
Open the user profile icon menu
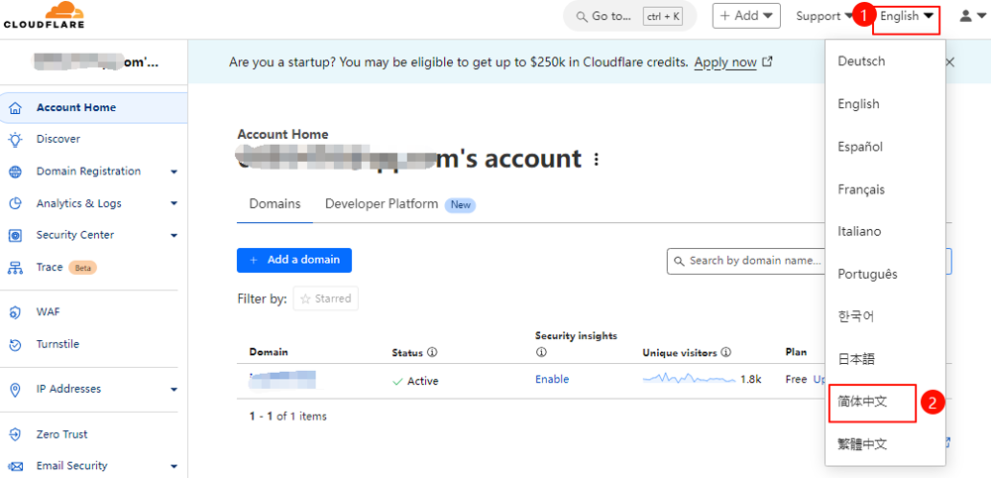coord(967,16)
